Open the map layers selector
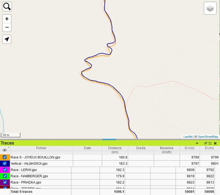The height and width of the screenshot is (195, 220). (210, 8)
